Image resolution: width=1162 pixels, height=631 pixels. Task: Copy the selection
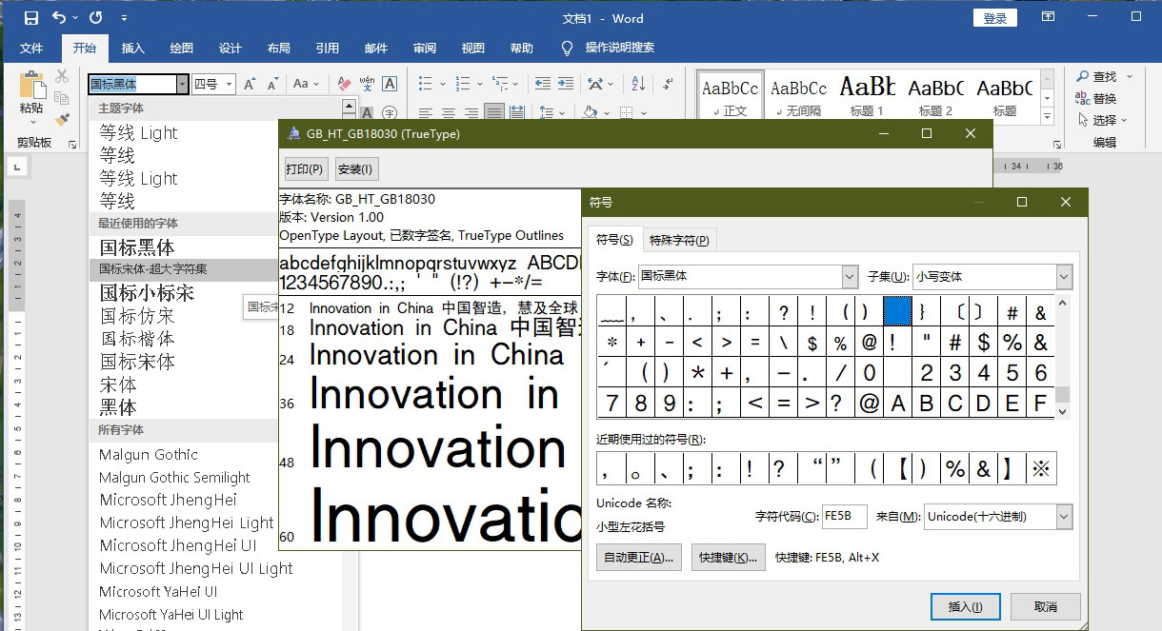(x=62, y=98)
